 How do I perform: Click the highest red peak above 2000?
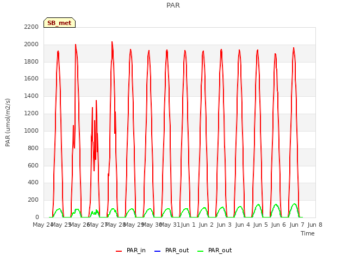point(112,42)
